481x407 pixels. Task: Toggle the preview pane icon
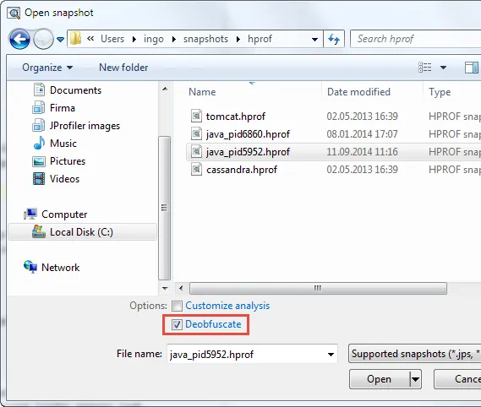coord(471,68)
